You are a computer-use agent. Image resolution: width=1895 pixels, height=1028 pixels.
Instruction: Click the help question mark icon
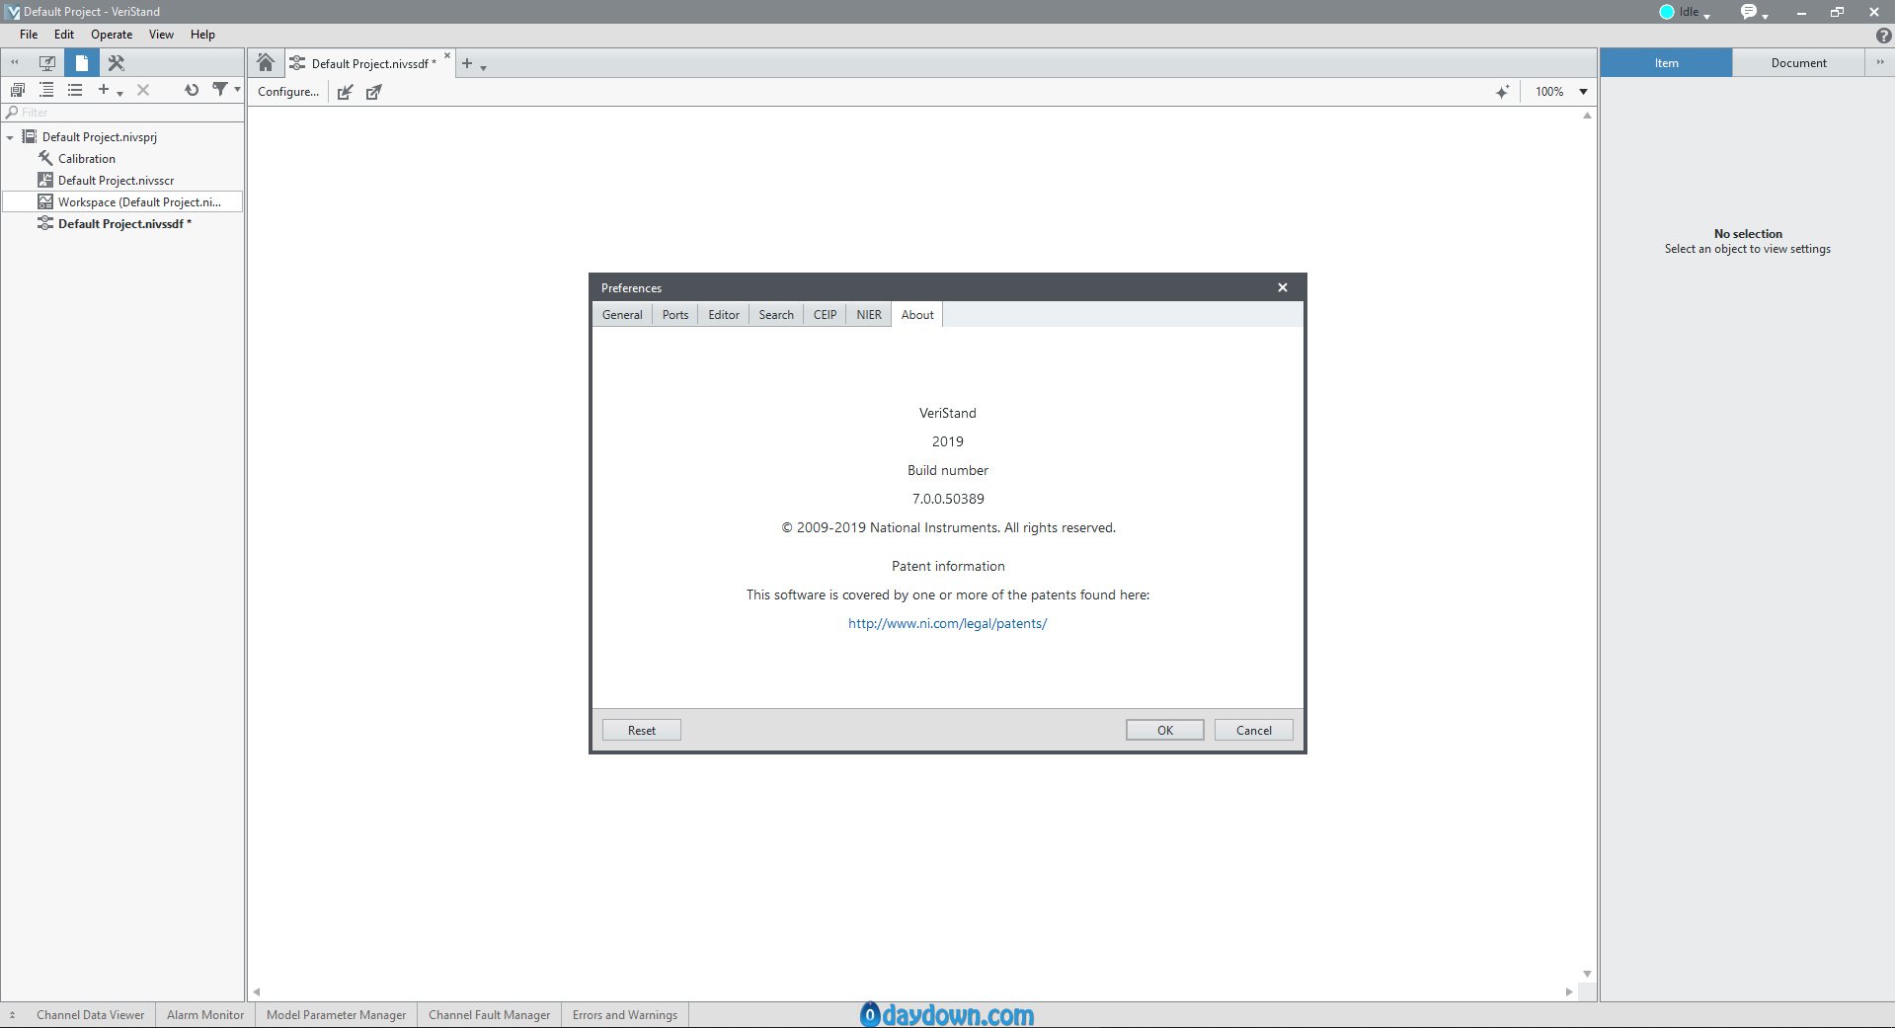[x=1883, y=35]
